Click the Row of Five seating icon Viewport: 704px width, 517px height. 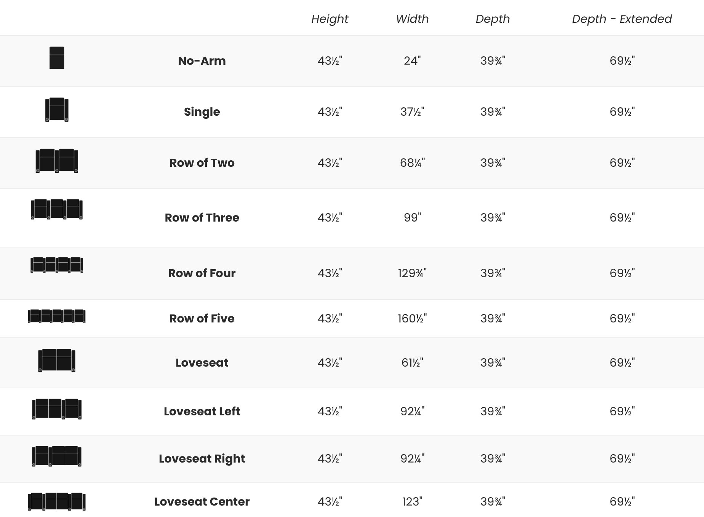[x=57, y=316]
